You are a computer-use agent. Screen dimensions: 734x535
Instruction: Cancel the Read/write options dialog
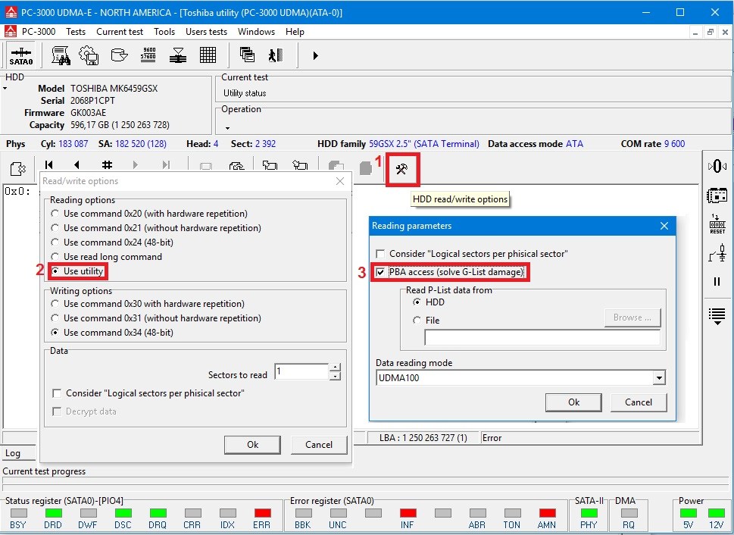click(x=318, y=445)
